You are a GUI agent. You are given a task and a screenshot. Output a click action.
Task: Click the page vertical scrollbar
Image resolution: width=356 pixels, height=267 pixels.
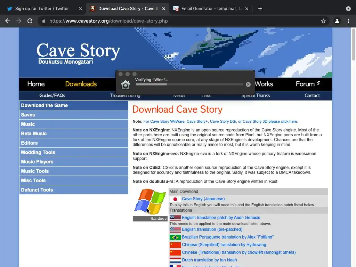tap(353, 44)
